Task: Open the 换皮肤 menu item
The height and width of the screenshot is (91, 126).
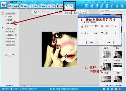Action: [108, 2]
